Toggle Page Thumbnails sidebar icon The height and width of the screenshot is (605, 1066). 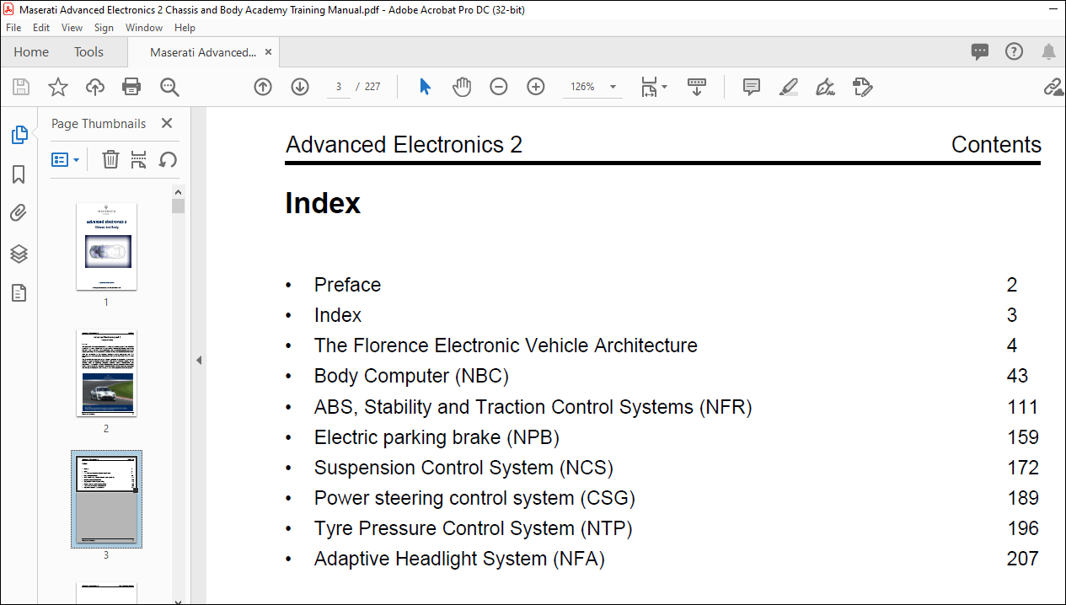click(19, 135)
